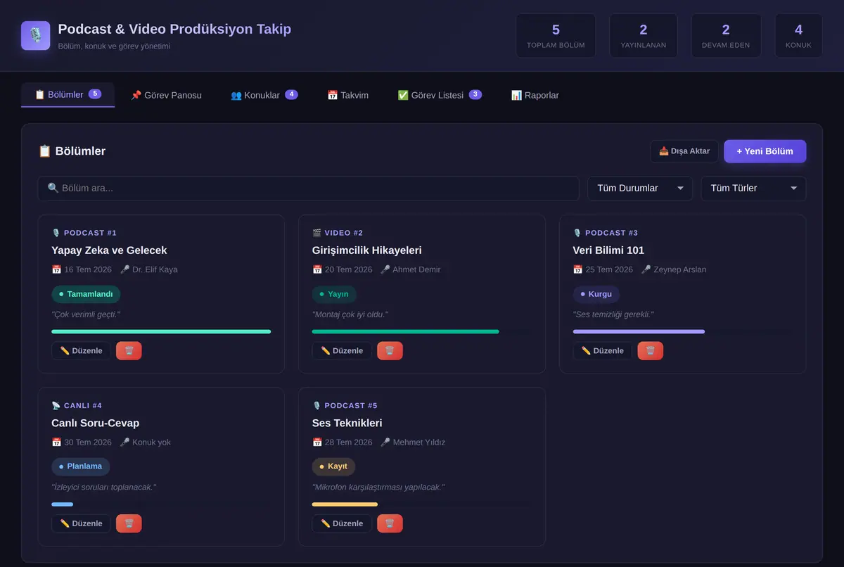
Task: Click the Yeni Bölüm button
Action: coord(765,151)
